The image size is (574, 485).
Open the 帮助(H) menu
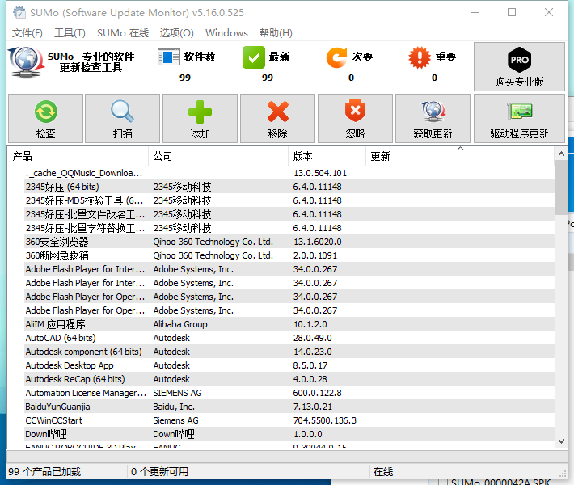[276, 33]
